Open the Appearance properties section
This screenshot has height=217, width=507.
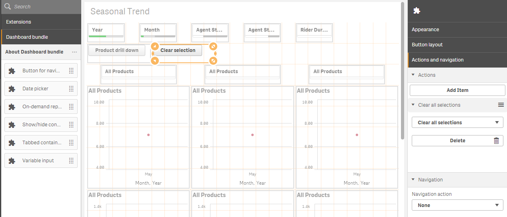click(x=457, y=30)
